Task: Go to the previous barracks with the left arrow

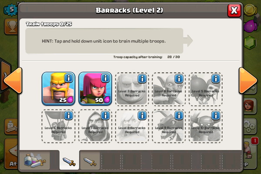Action: [x=13, y=80]
